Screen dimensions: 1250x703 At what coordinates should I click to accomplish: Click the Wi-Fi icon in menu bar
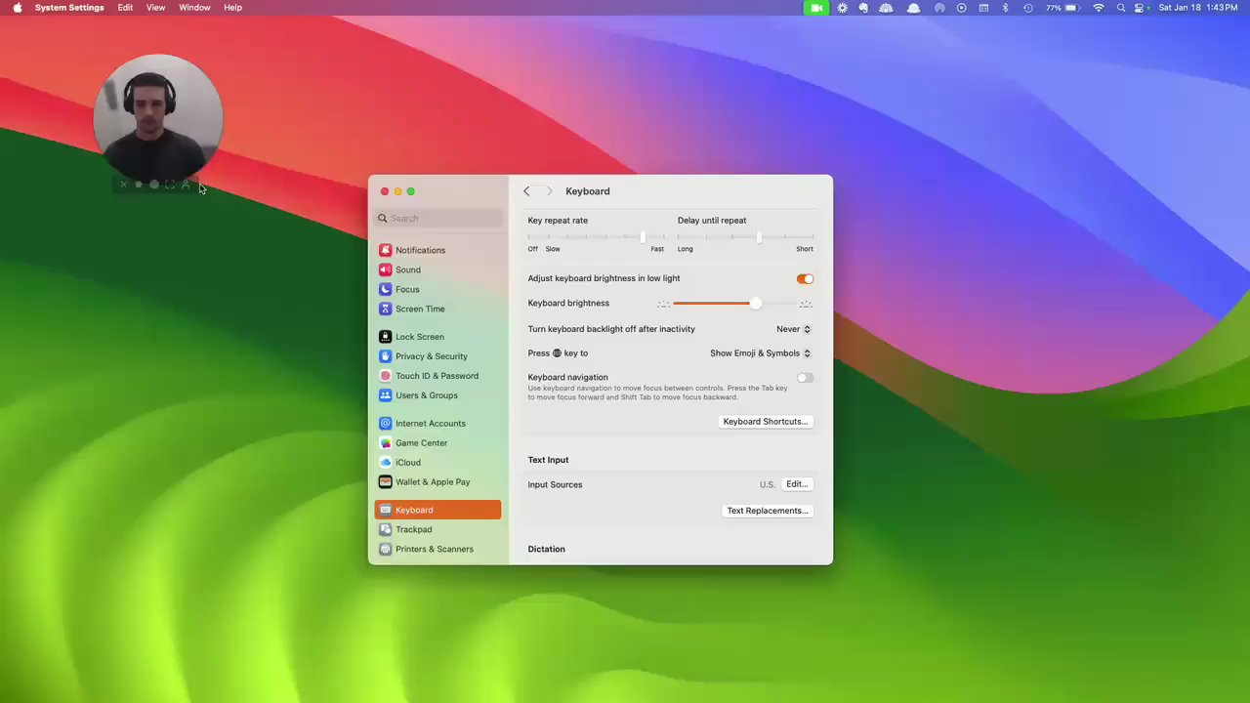1099,8
